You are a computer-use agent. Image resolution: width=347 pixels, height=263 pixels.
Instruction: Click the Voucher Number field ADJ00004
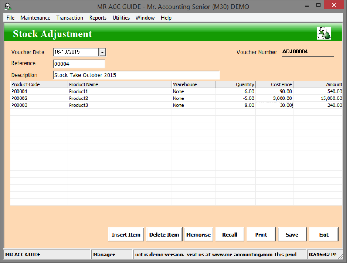coord(307,52)
